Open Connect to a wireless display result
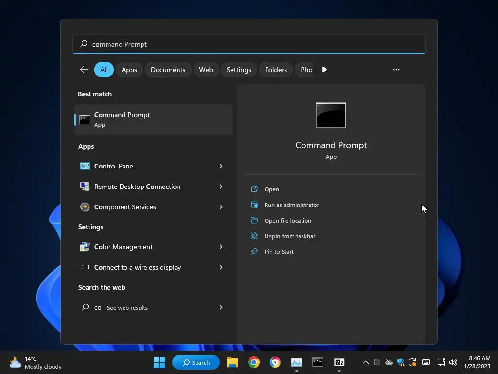 [138, 267]
